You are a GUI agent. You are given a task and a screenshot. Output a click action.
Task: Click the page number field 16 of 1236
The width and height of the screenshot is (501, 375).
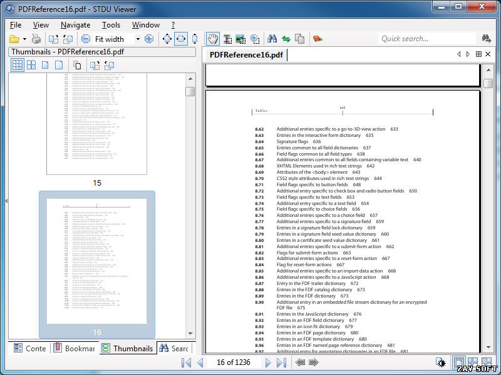coord(234,362)
